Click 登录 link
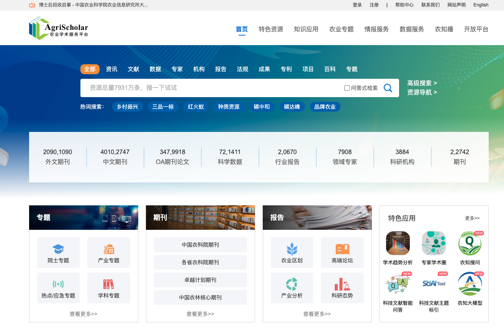The width and height of the screenshot is (504, 330). 357,5
